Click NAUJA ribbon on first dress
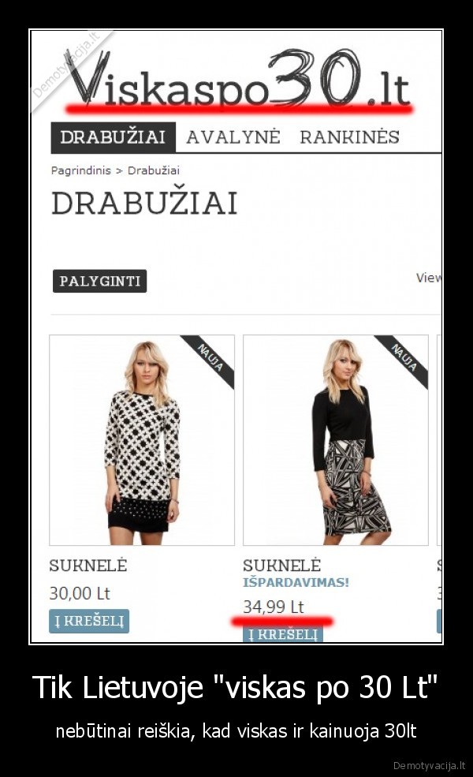473x777 pixels. pyautogui.click(x=210, y=359)
